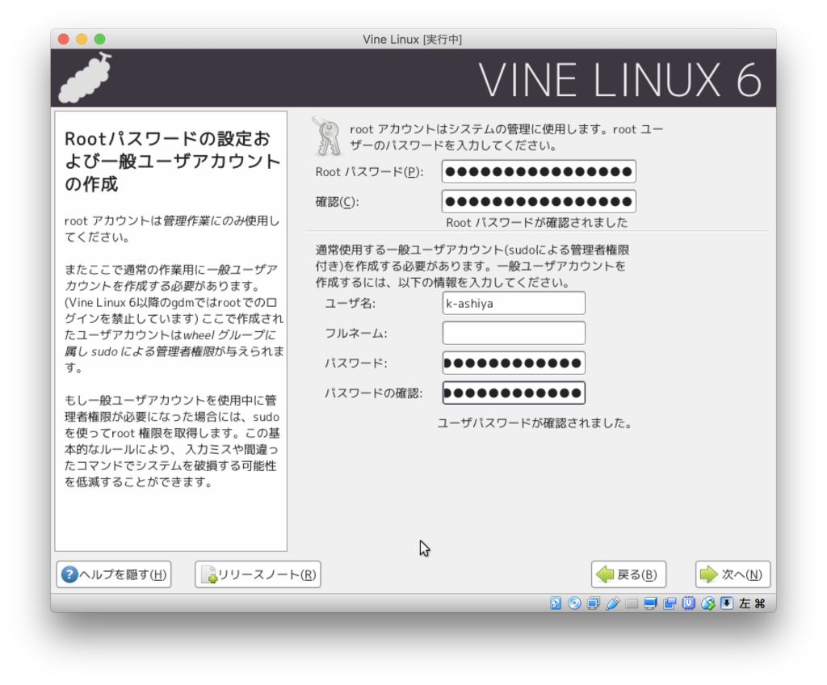Click the Root パスワードが確認されました message
This screenshot has width=827, height=685.
point(537,223)
